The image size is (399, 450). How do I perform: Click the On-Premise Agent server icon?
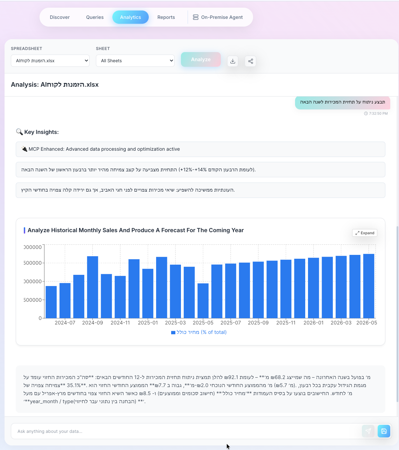[x=196, y=17]
